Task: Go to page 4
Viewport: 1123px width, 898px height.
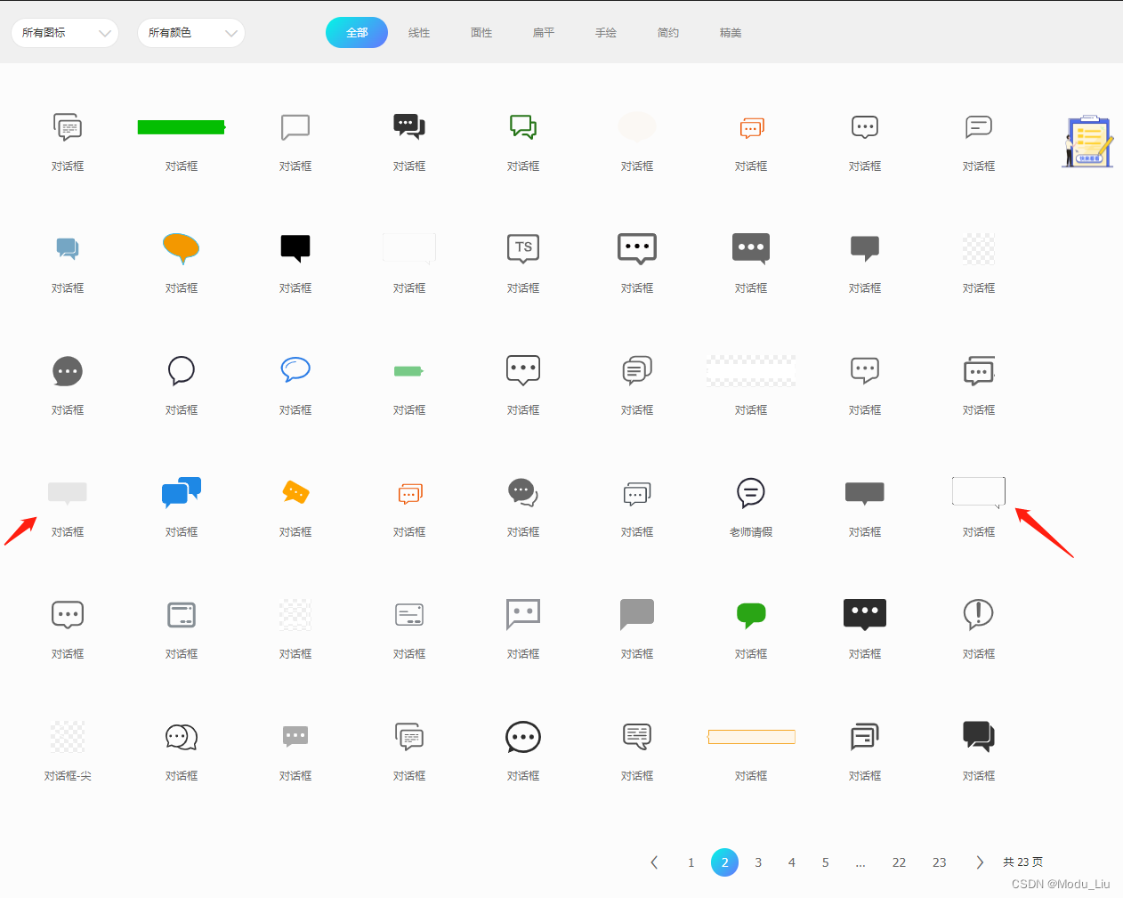Action: point(792,862)
